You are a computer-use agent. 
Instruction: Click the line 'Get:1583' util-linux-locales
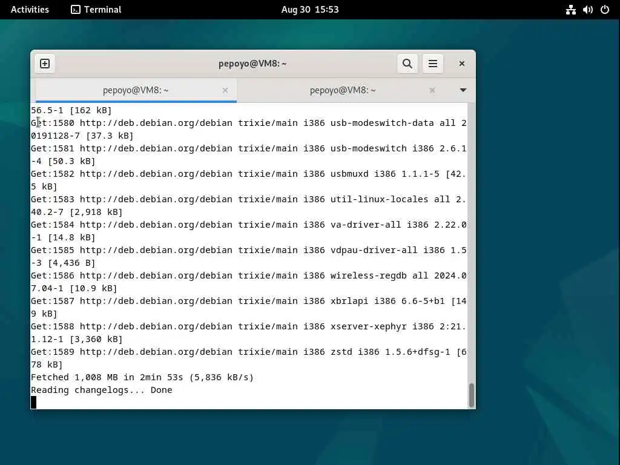tap(249, 199)
